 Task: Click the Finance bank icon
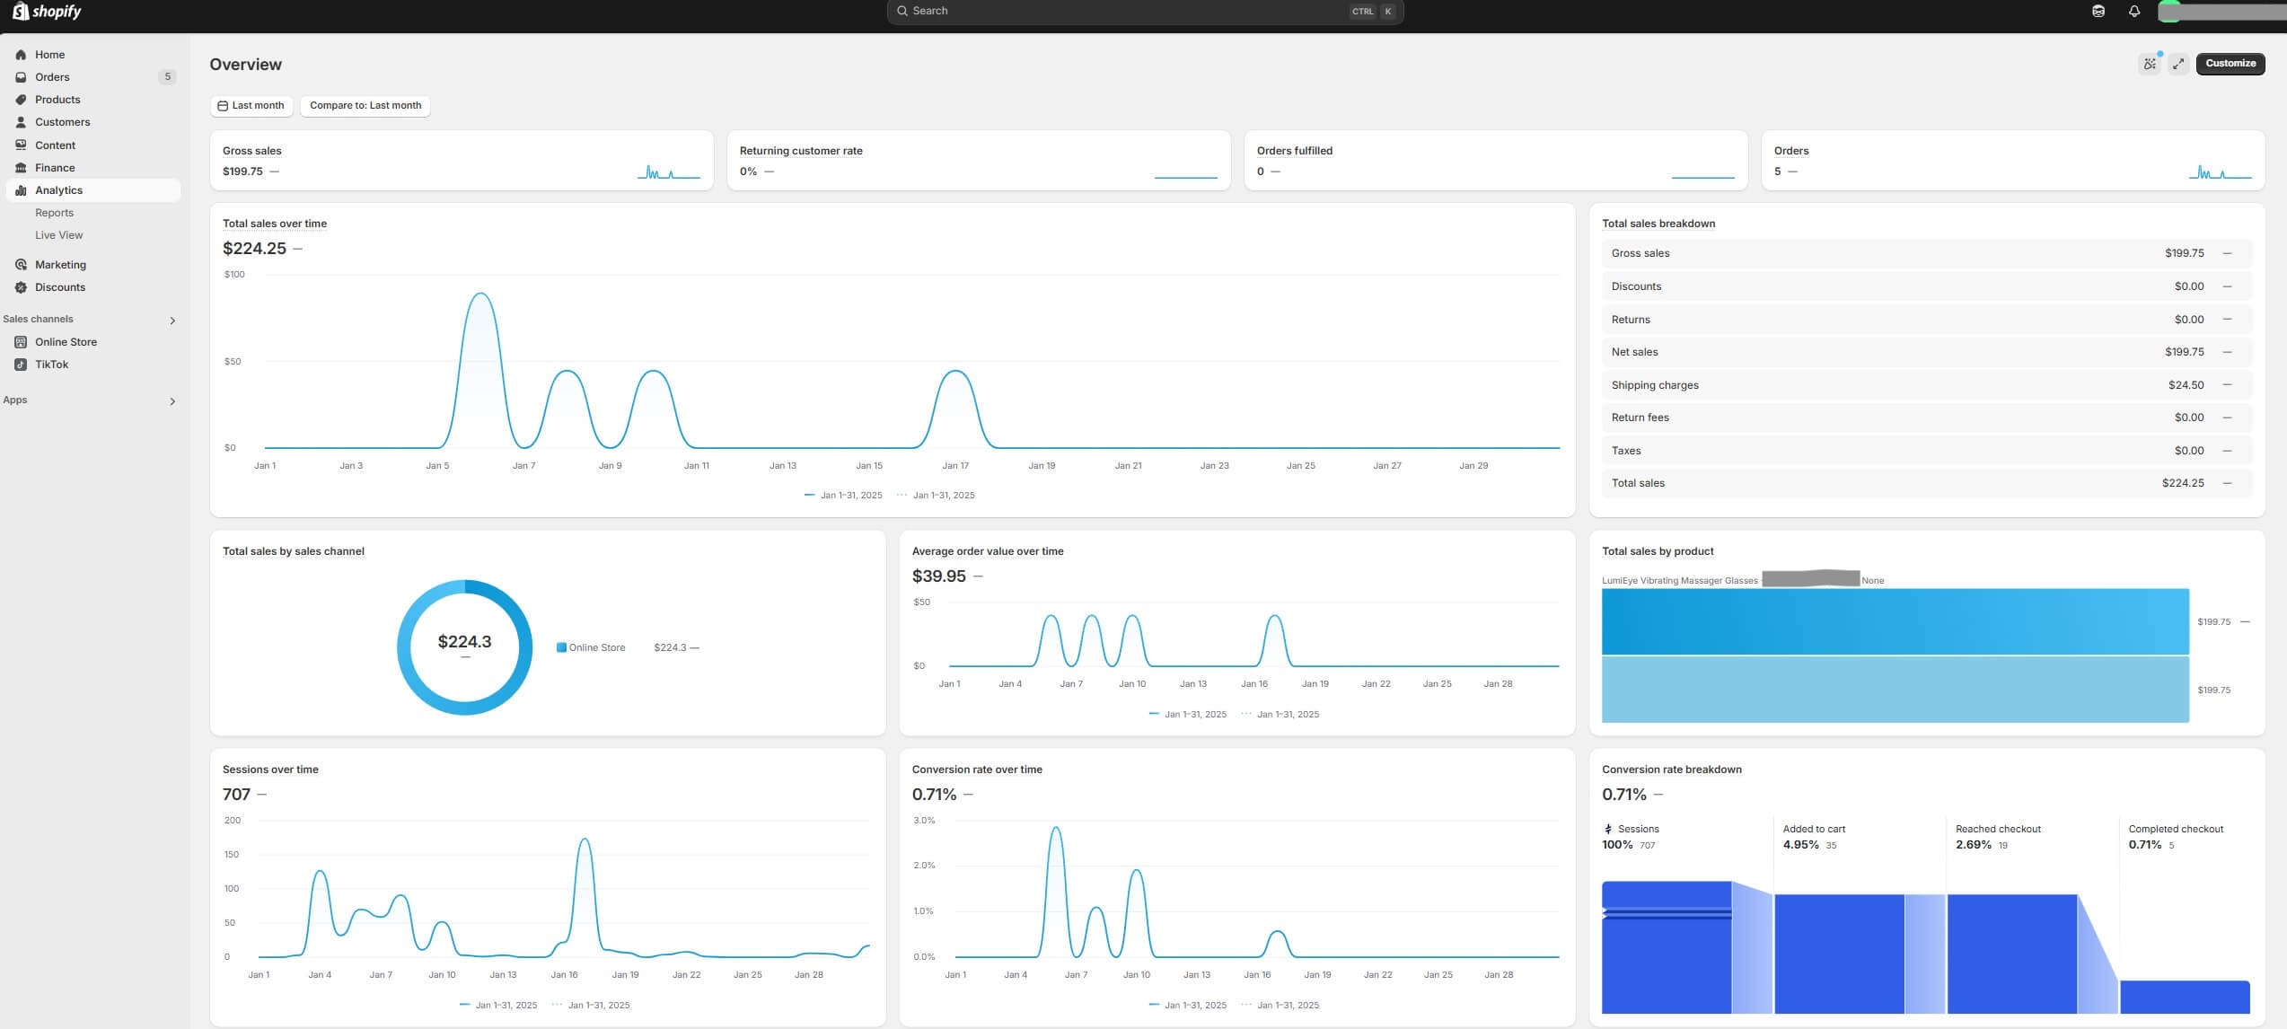(x=21, y=168)
